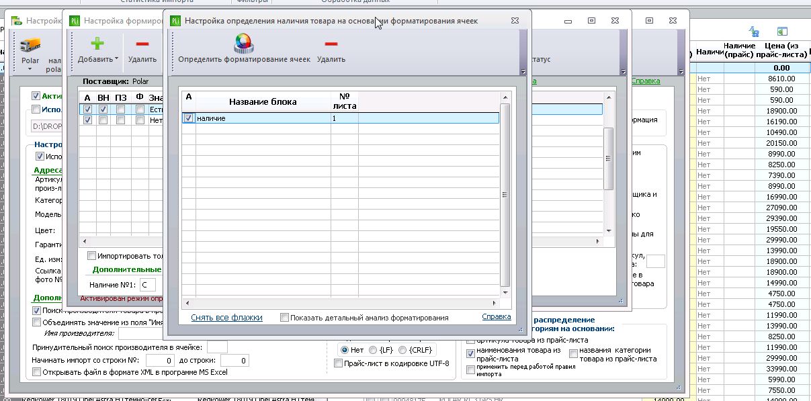Click the price cell 20150.00
The width and height of the screenshot is (811, 401).
coord(781,143)
